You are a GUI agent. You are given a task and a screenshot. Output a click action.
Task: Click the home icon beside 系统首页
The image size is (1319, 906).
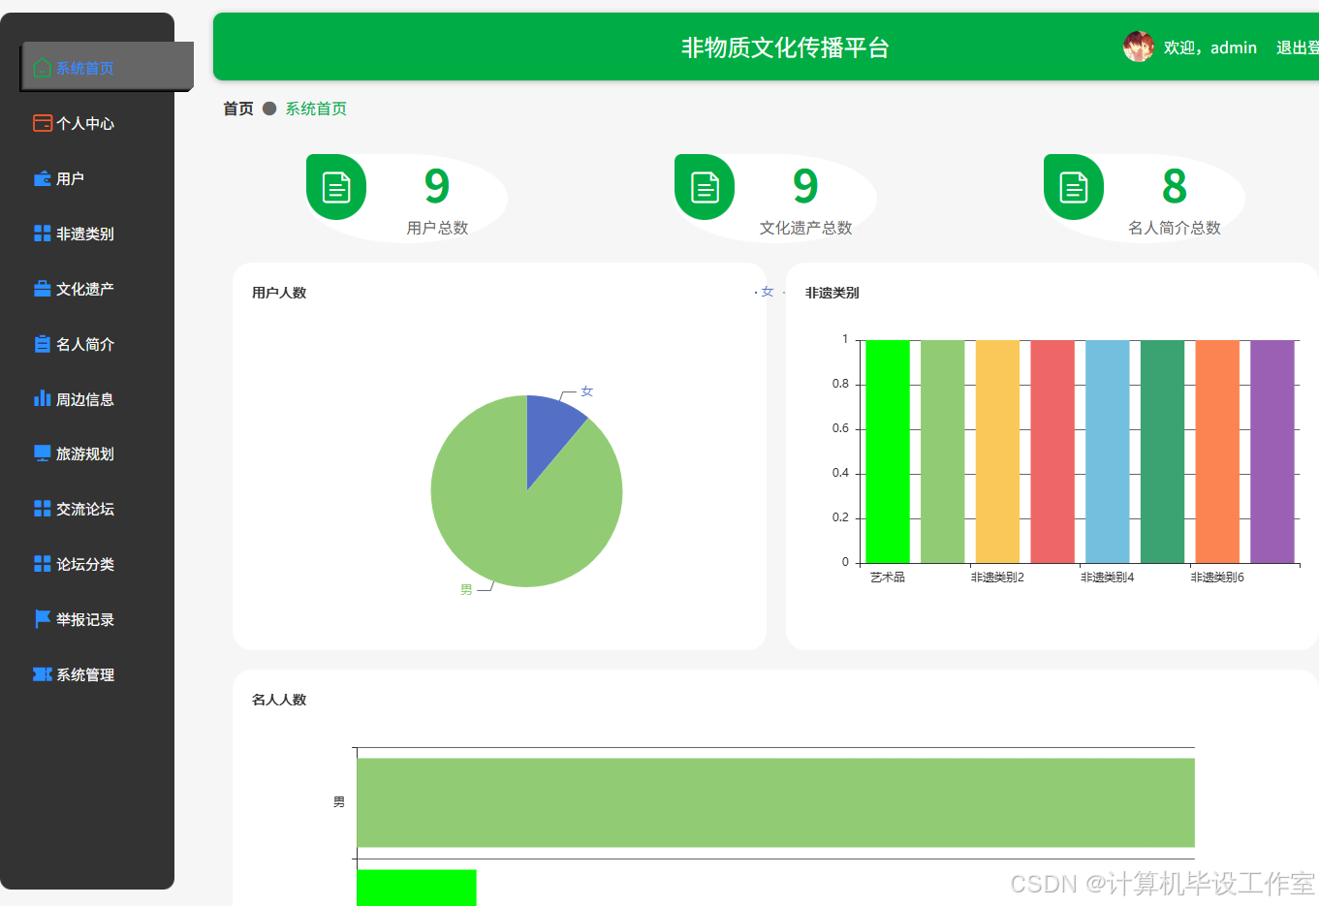(x=42, y=68)
